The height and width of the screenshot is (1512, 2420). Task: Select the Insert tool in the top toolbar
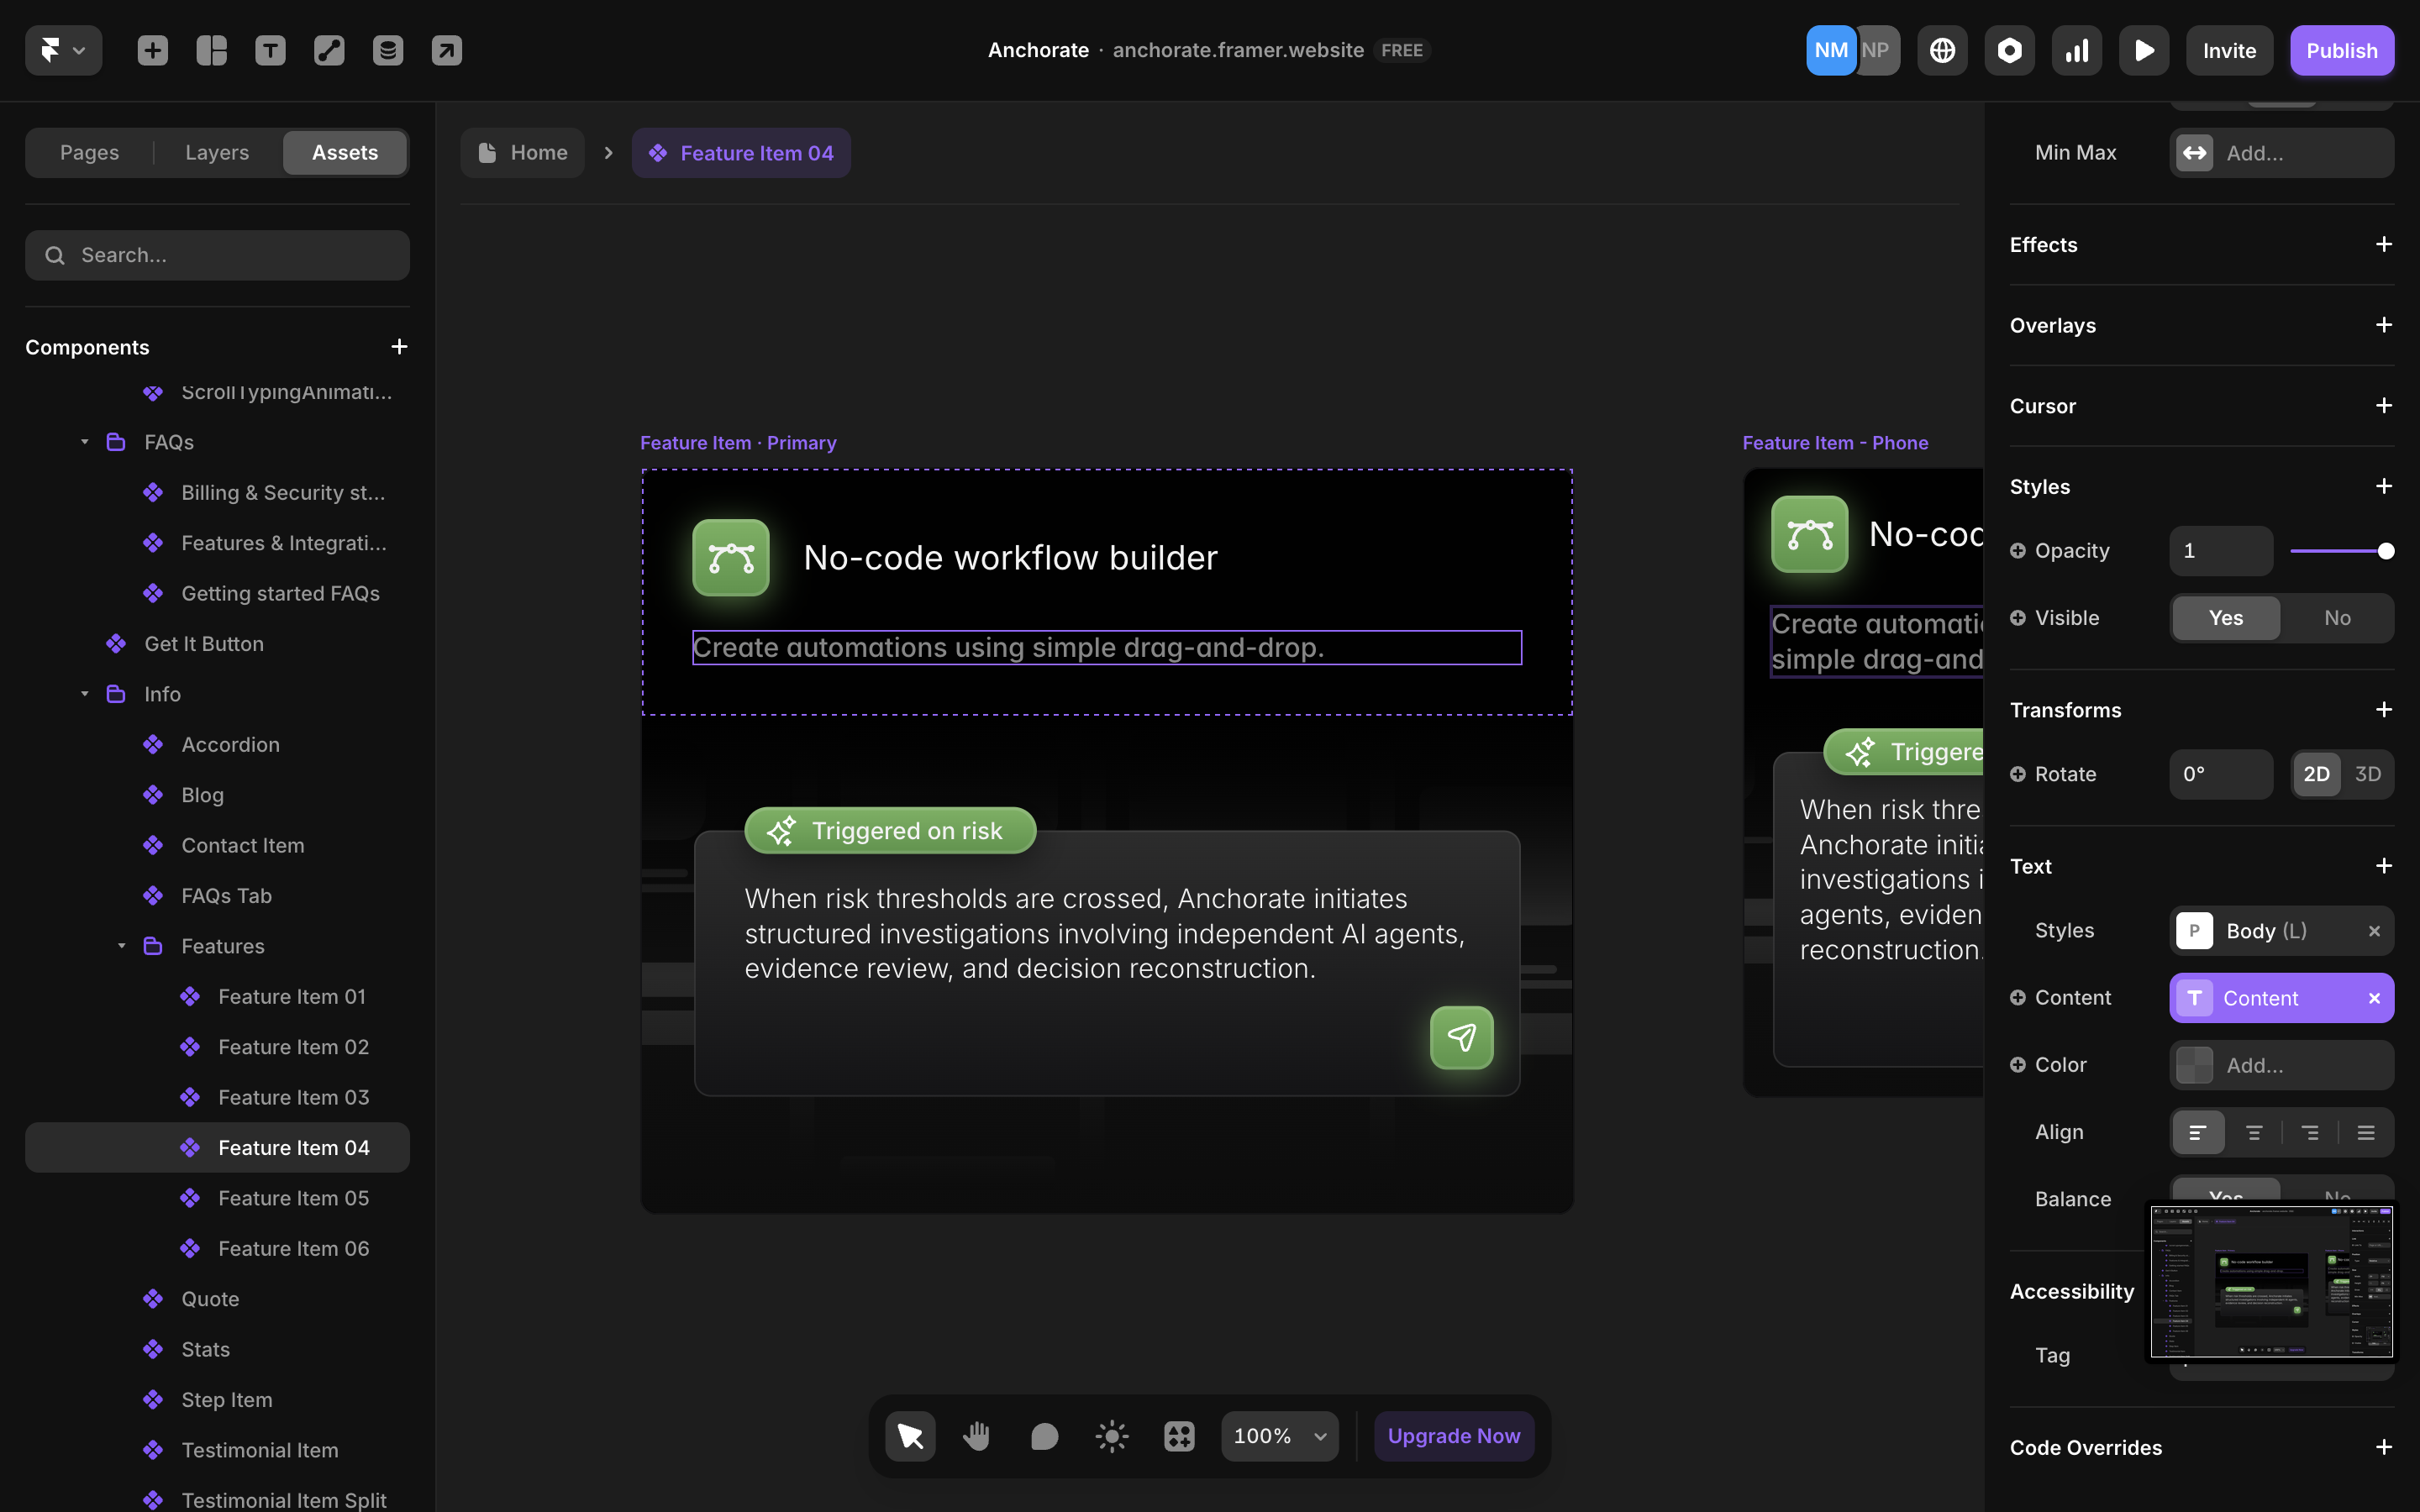(152, 50)
